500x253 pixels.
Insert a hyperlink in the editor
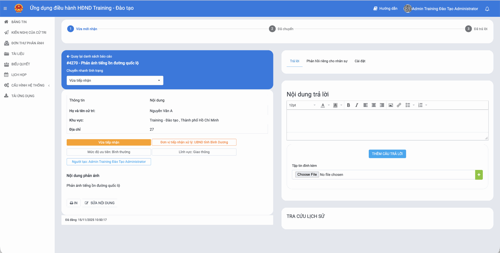click(399, 105)
